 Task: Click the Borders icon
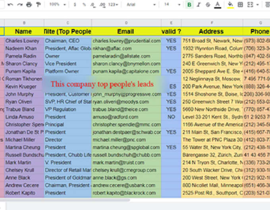(x=240, y=5)
